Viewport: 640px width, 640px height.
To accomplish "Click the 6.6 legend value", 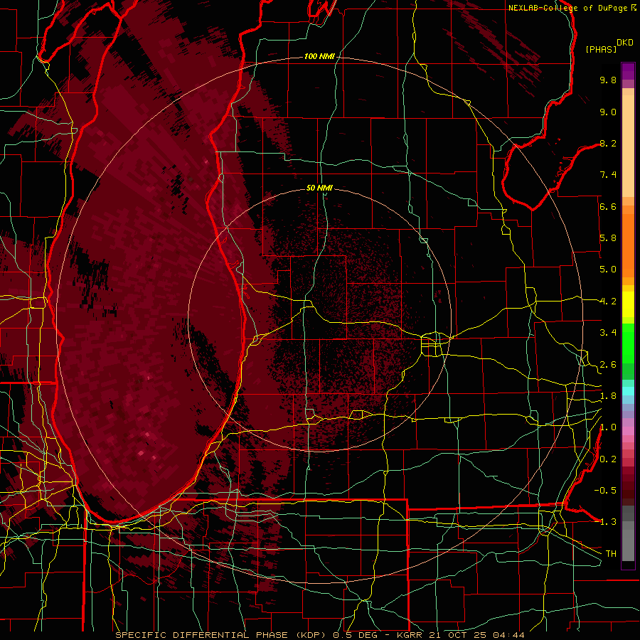I will pos(608,206).
